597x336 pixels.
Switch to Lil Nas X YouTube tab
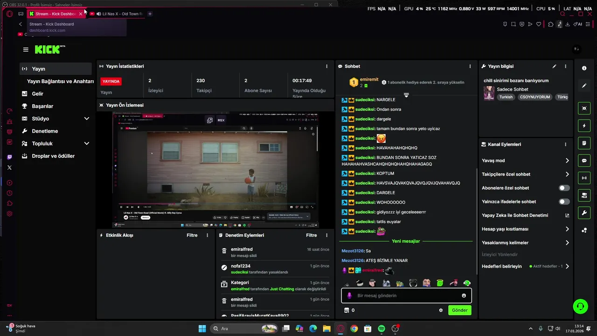coord(117,14)
